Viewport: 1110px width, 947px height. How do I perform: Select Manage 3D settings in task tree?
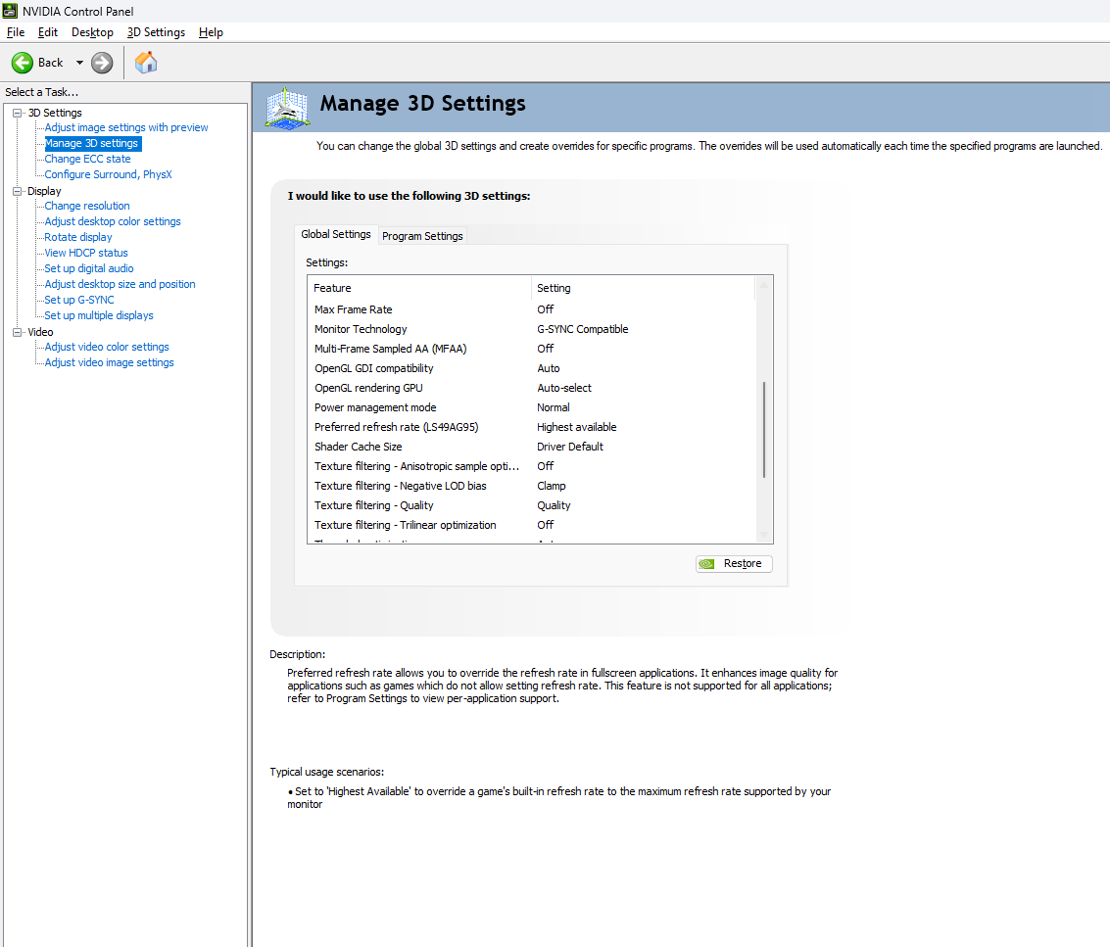pyautogui.click(x=92, y=143)
